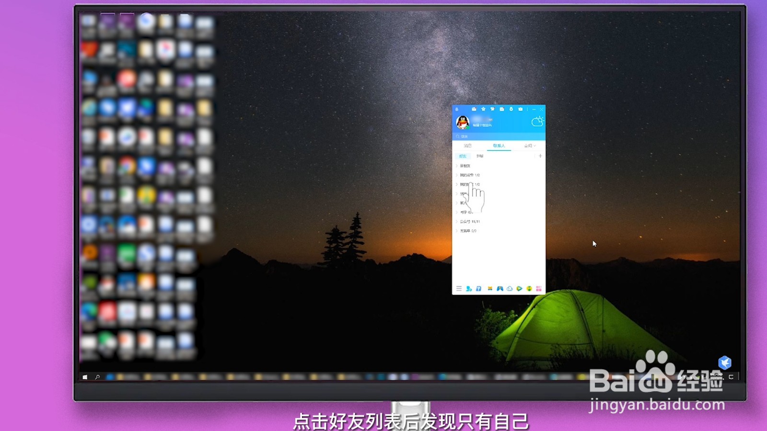Screen dimensions: 767x431
Task: Select the 群聊 sub-tab
Action: tap(480, 156)
